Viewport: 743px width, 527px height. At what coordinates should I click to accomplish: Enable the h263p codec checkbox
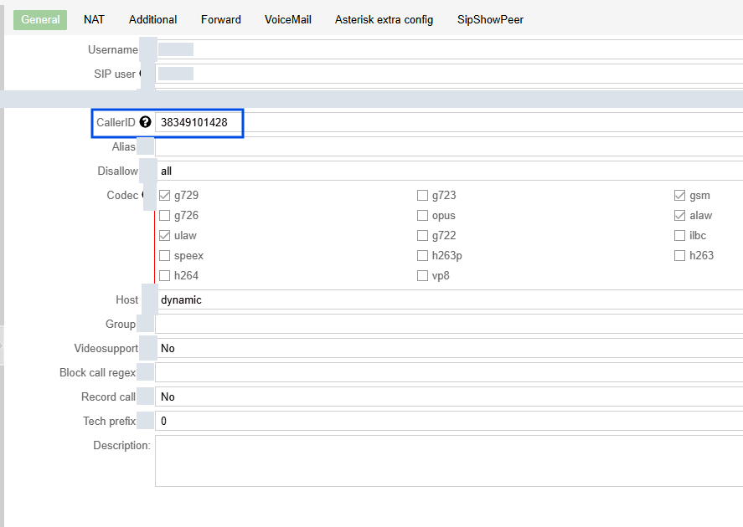(x=422, y=255)
